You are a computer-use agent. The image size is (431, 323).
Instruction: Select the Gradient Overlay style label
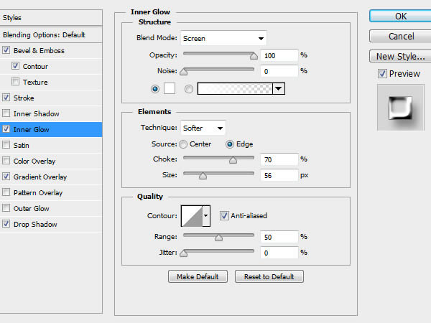(40, 177)
